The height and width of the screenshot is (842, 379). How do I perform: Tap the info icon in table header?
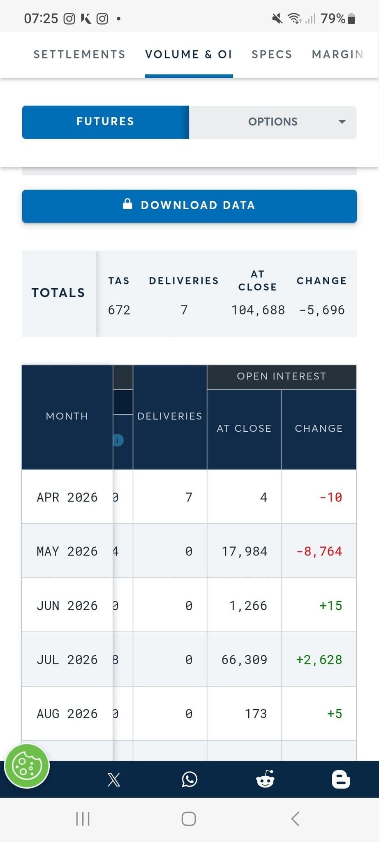(x=118, y=440)
